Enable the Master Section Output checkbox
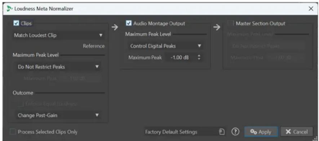This screenshot has width=319, height=141. (230, 23)
